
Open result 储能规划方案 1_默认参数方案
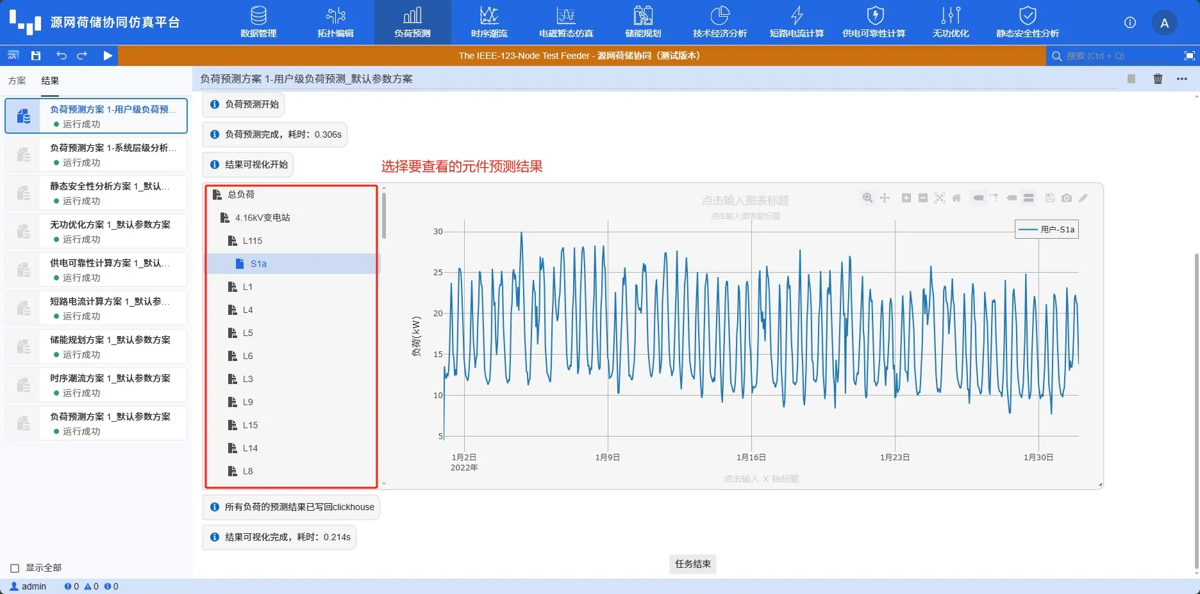click(96, 346)
